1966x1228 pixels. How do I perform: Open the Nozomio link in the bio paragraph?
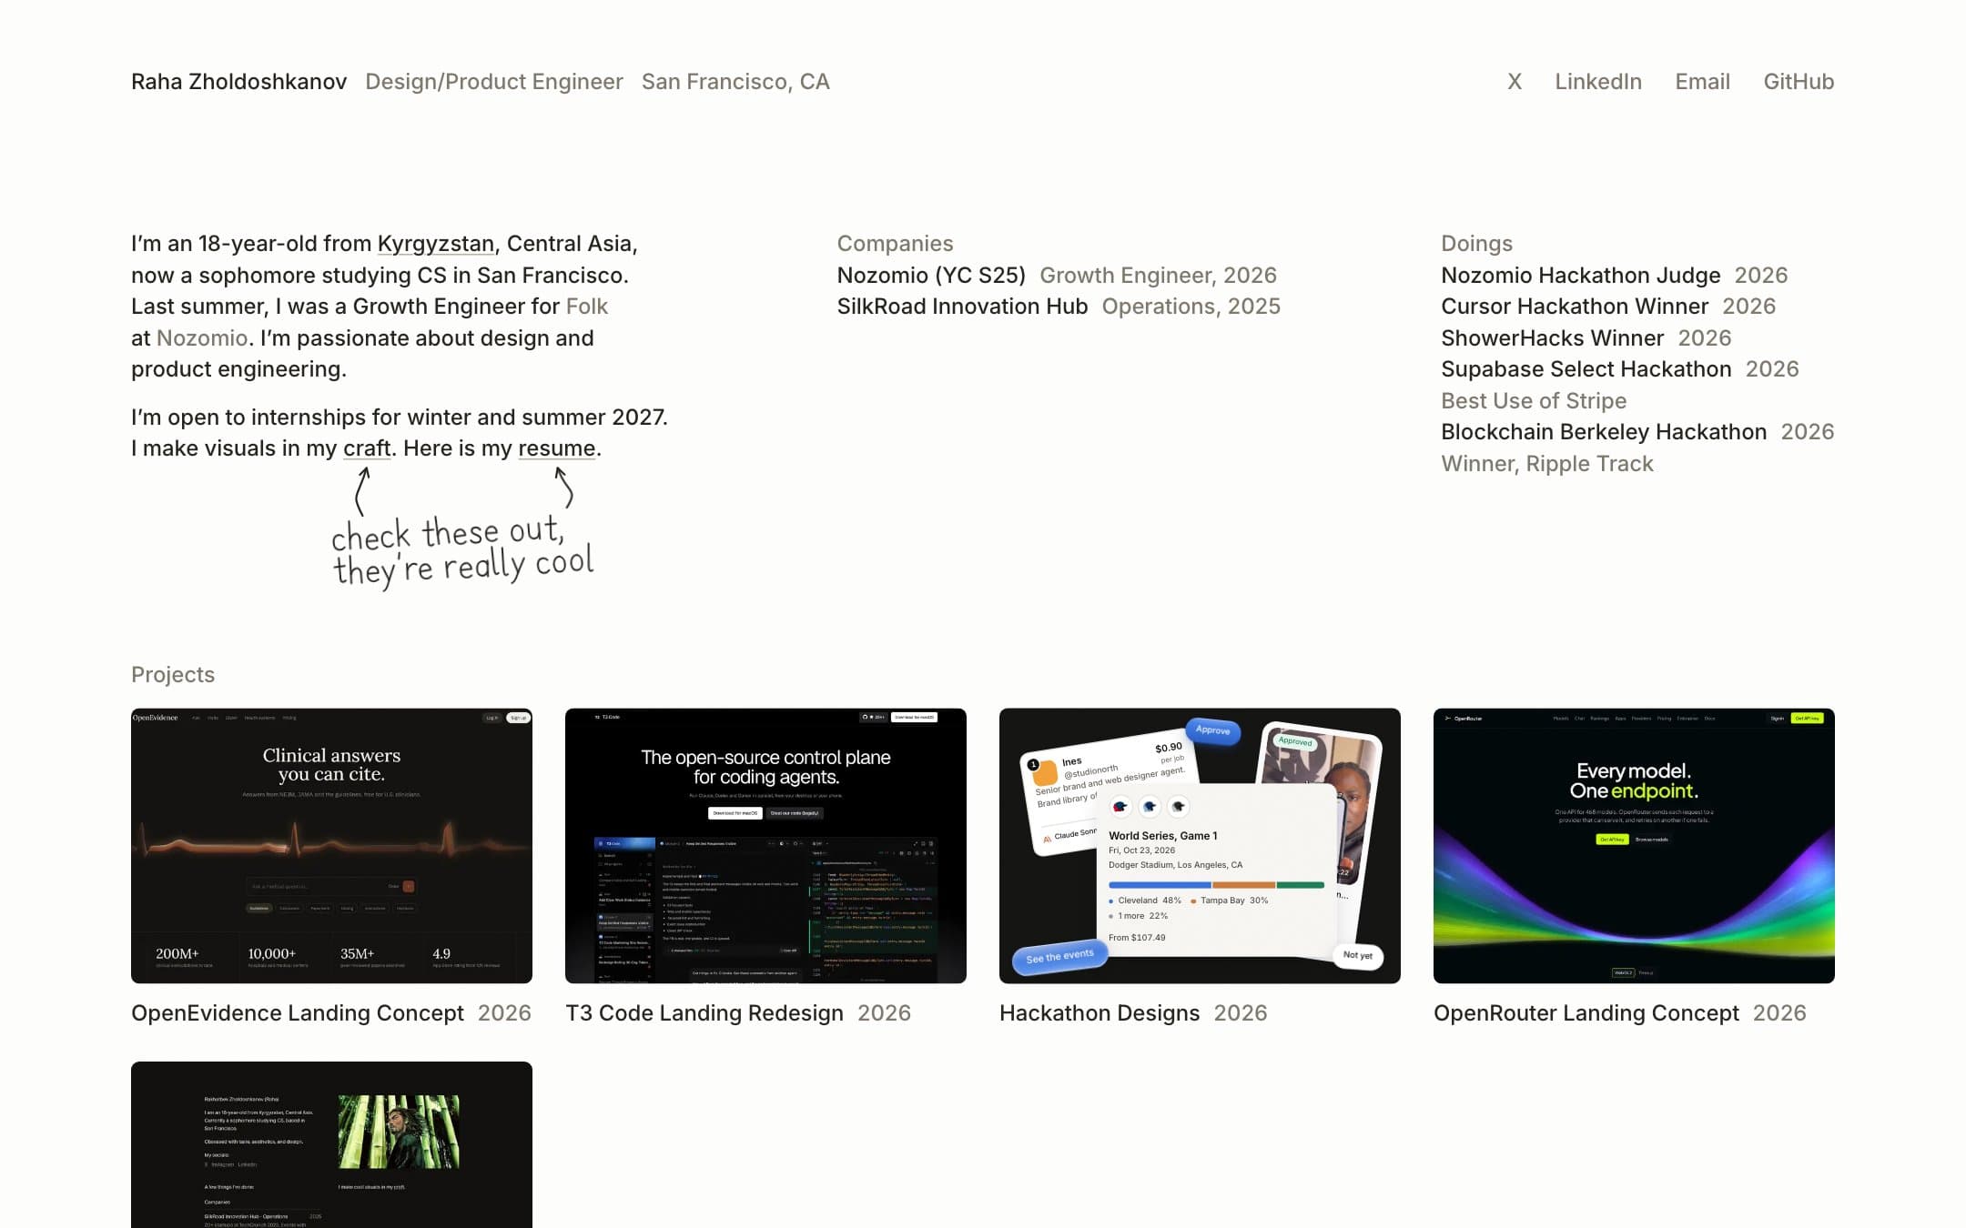pos(202,338)
